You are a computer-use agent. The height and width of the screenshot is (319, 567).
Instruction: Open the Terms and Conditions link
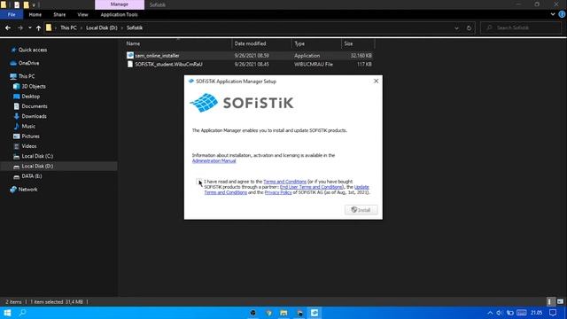[284, 182]
